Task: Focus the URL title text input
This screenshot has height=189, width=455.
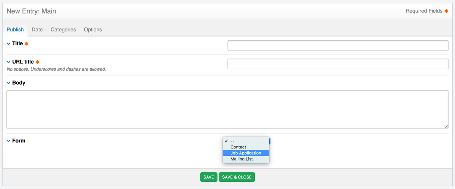Action: 338,64
